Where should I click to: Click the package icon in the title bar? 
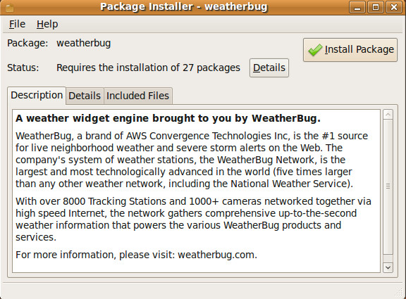(x=9, y=8)
